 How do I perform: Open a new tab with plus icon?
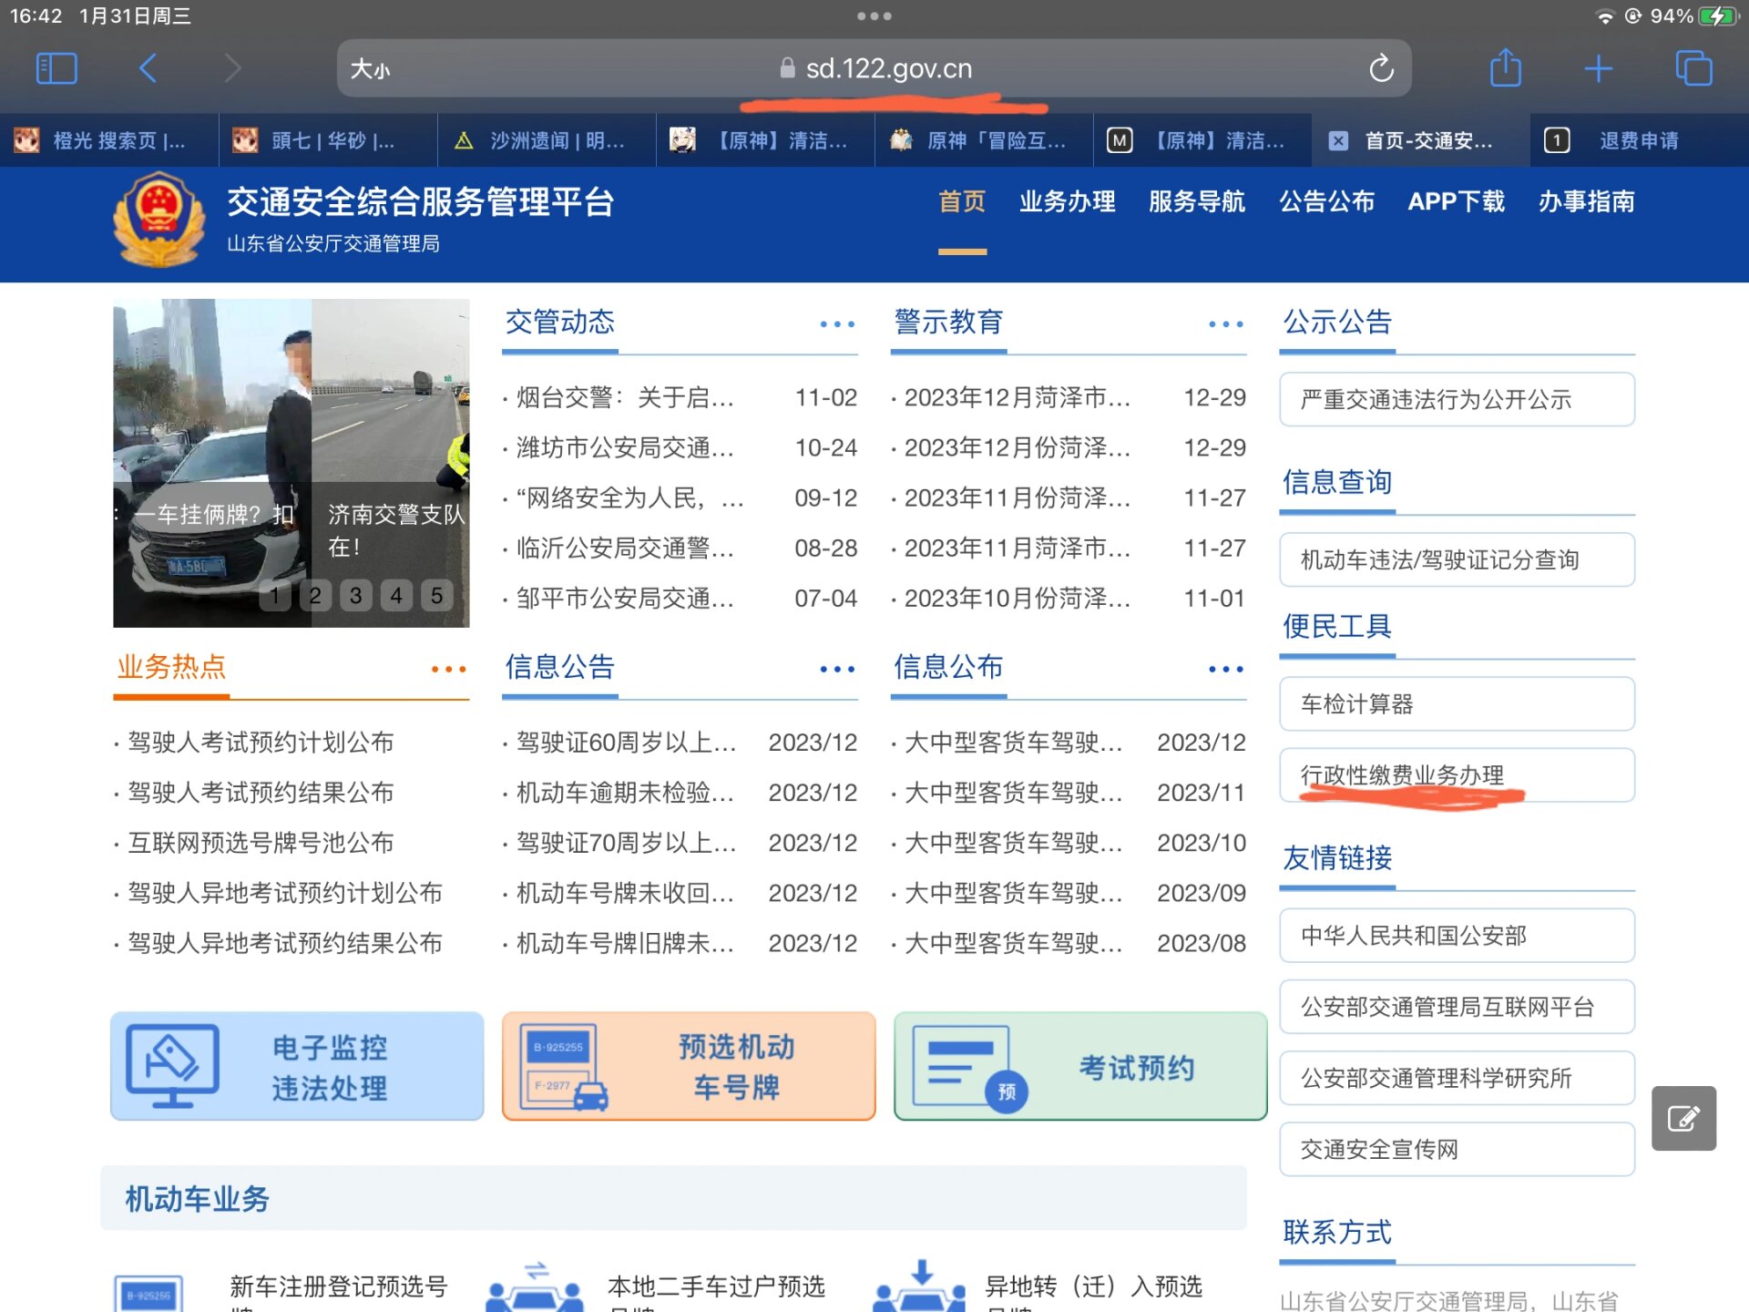tap(1598, 68)
